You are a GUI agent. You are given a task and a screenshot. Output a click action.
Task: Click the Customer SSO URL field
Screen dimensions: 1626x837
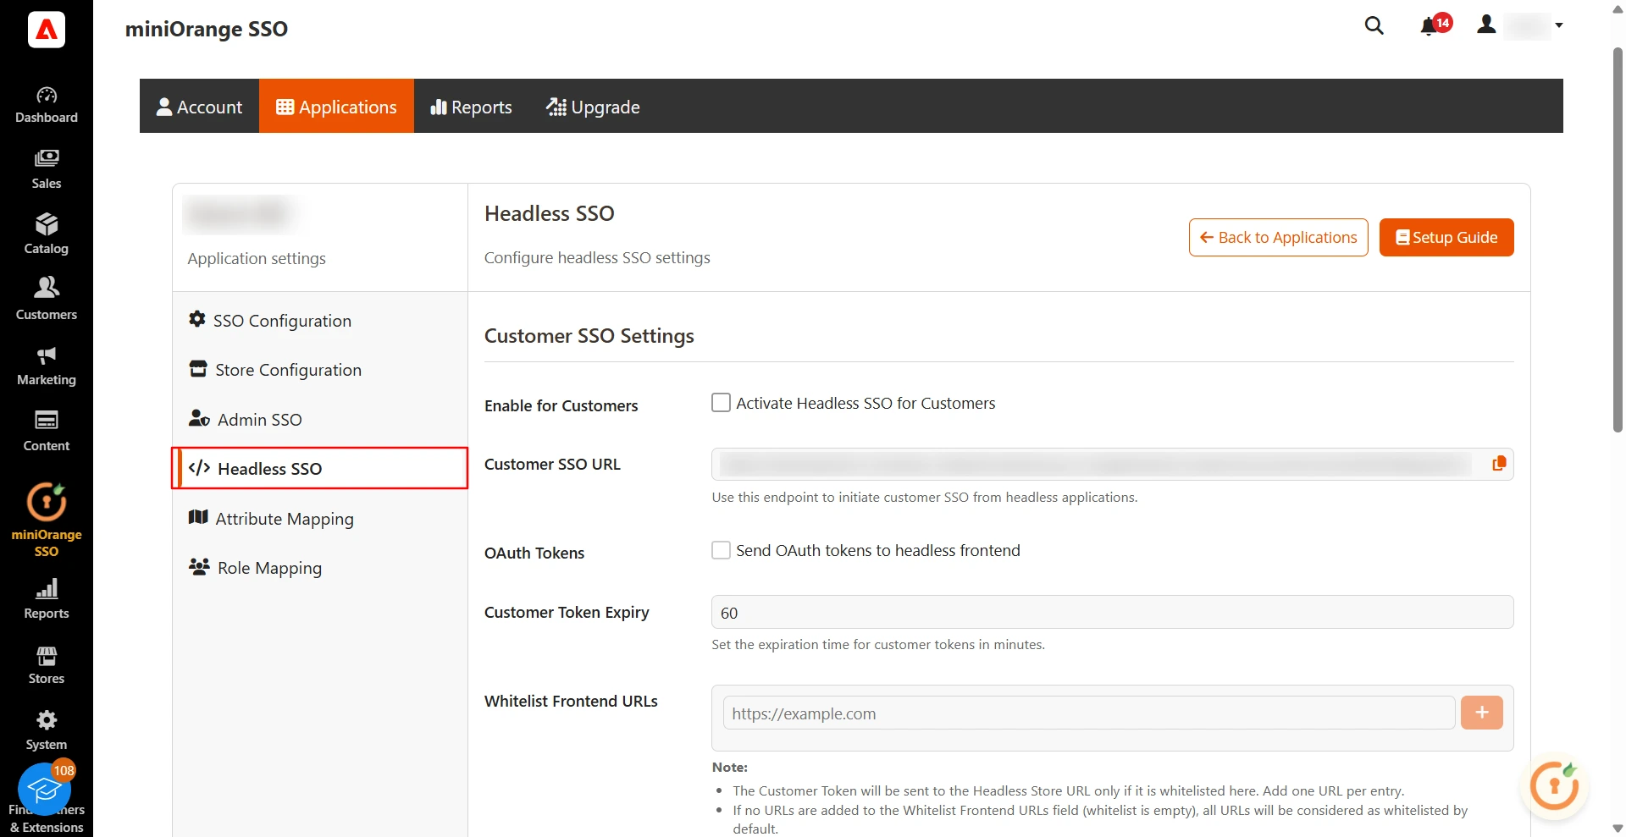[x=1112, y=464]
